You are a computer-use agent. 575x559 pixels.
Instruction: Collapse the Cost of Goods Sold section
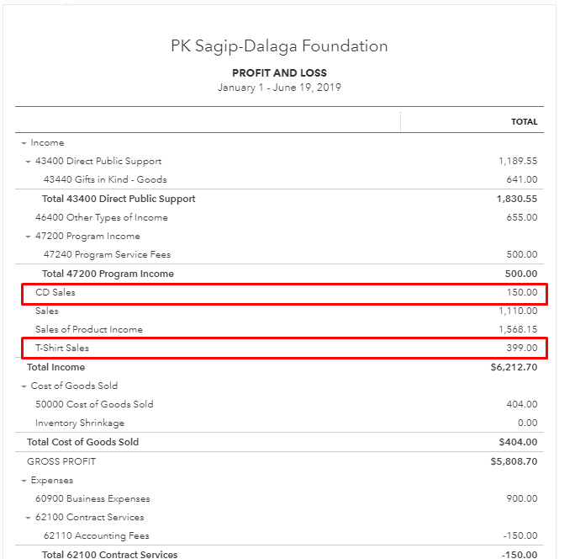[x=24, y=386]
